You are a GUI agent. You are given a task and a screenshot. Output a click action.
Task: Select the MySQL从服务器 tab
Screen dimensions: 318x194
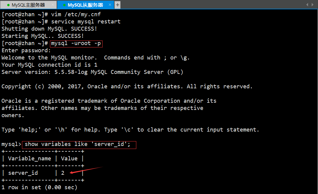point(85,5)
